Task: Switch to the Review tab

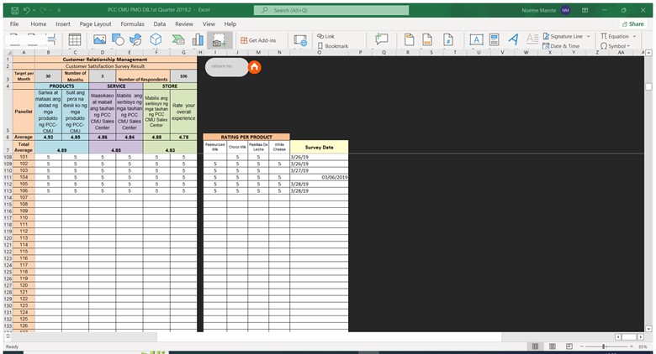Action: point(184,23)
